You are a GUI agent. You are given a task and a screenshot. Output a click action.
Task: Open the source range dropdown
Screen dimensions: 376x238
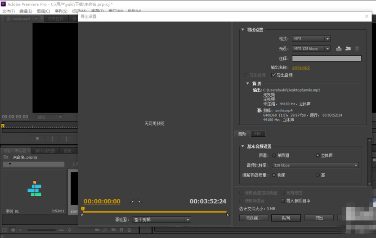[161, 220]
